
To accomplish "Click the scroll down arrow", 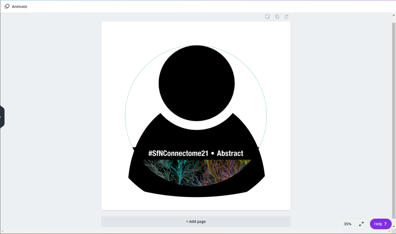I will [x=394, y=227].
